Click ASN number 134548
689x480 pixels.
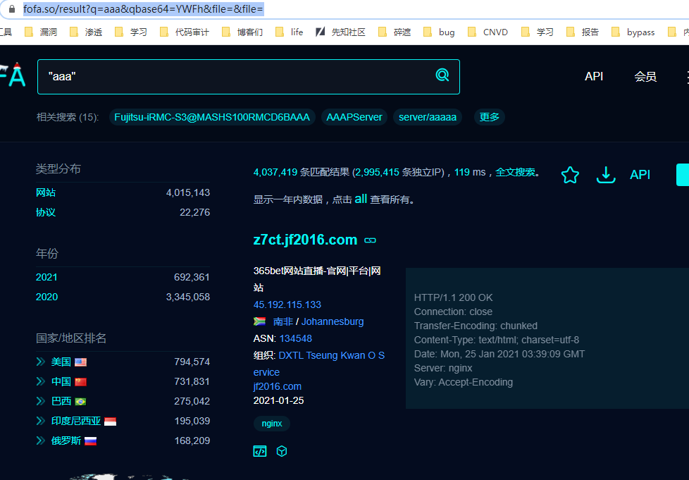[296, 338]
